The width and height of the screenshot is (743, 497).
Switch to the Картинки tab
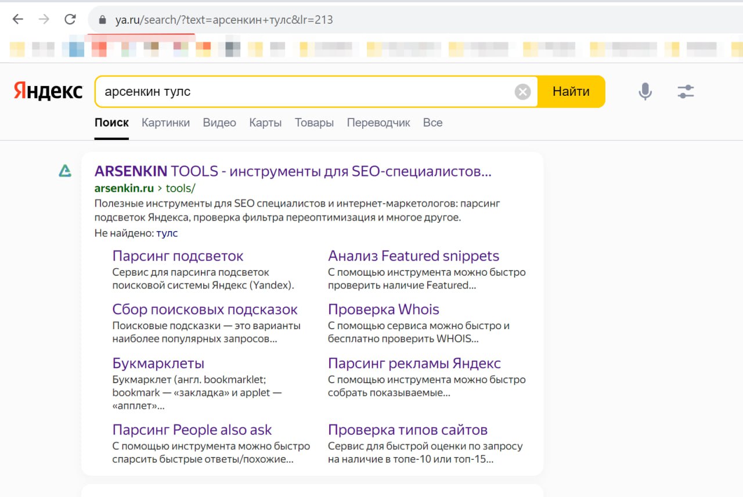165,123
